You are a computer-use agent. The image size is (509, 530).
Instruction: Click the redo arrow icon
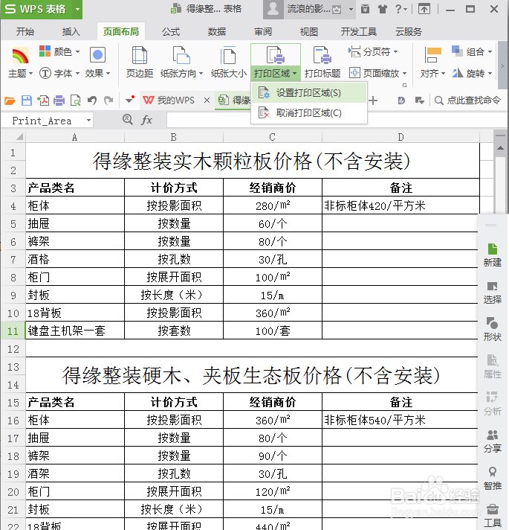(108, 100)
